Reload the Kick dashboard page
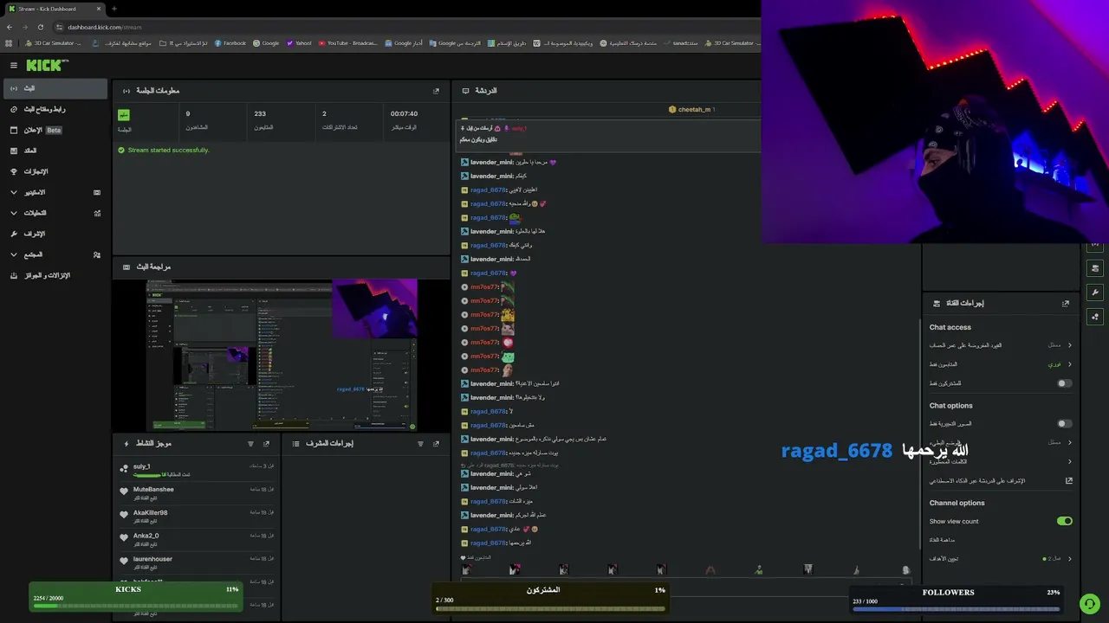The height and width of the screenshot is (623, 1109). (x=40, y=27)
